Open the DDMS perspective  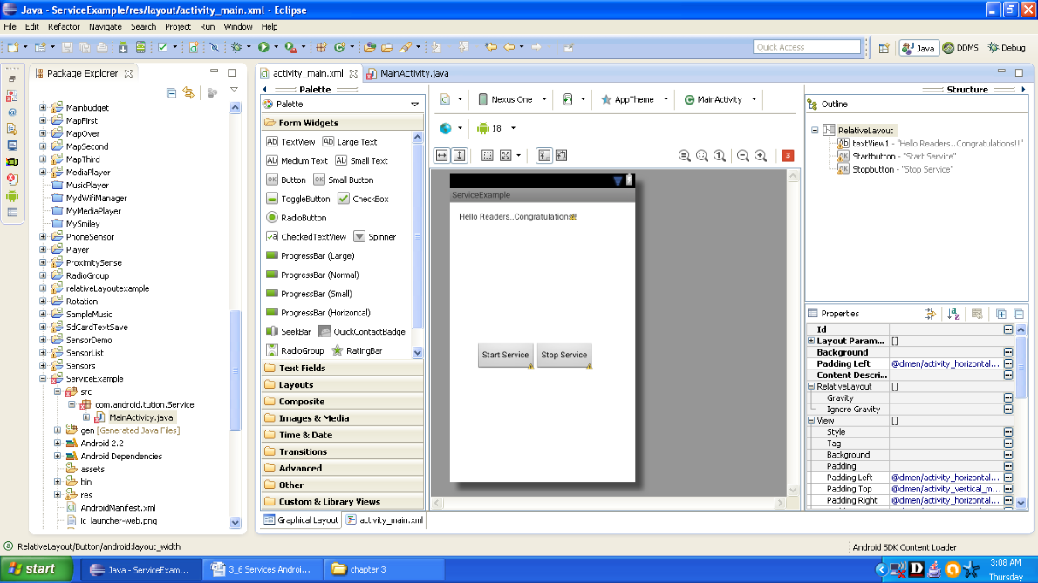(961, 48)
